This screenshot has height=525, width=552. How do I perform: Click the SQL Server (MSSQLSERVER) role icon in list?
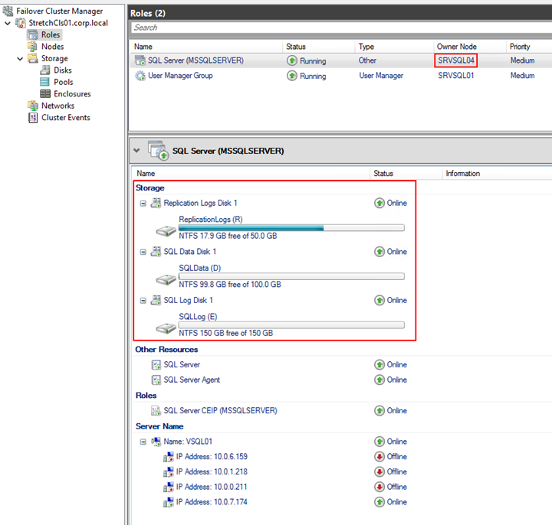point(140,60)
